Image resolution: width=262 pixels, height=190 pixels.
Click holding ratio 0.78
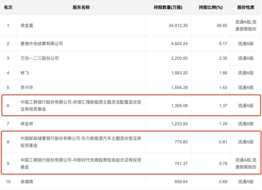pos(223,164)
